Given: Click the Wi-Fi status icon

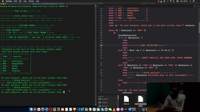Looking at the screenshot, I should pyautogui.click(x=171, y=1).
